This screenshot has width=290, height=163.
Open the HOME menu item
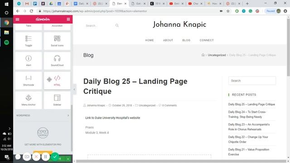(150, 40)
